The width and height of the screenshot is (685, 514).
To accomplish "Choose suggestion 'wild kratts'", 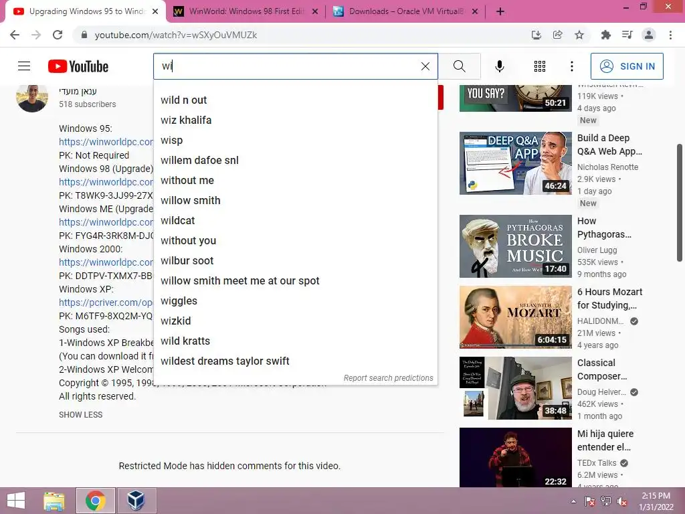I will click(x=295, y=341).
